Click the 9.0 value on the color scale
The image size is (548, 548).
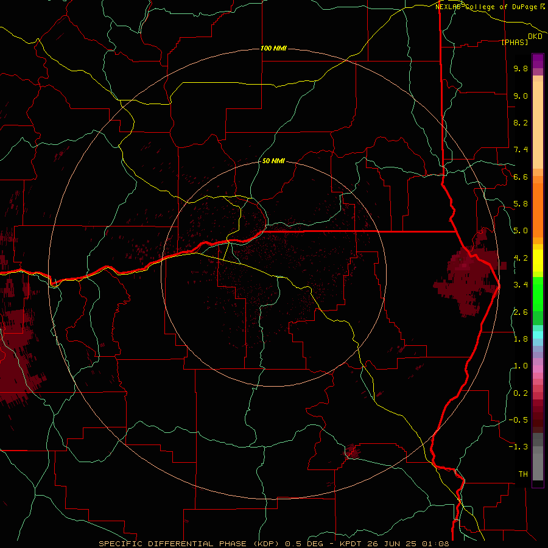(x=521, y=96)
